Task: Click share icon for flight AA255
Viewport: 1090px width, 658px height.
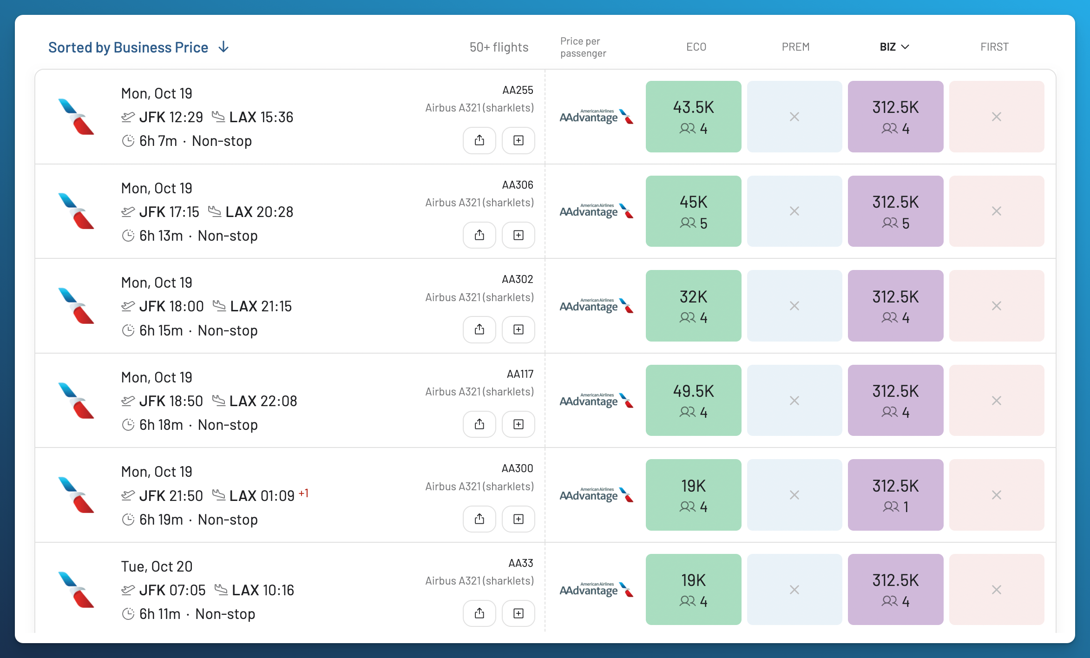Action: [479, 140]
